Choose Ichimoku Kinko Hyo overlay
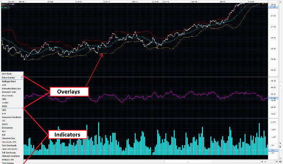The width and height of the screenshot is (283, 164). coord(11,89)
